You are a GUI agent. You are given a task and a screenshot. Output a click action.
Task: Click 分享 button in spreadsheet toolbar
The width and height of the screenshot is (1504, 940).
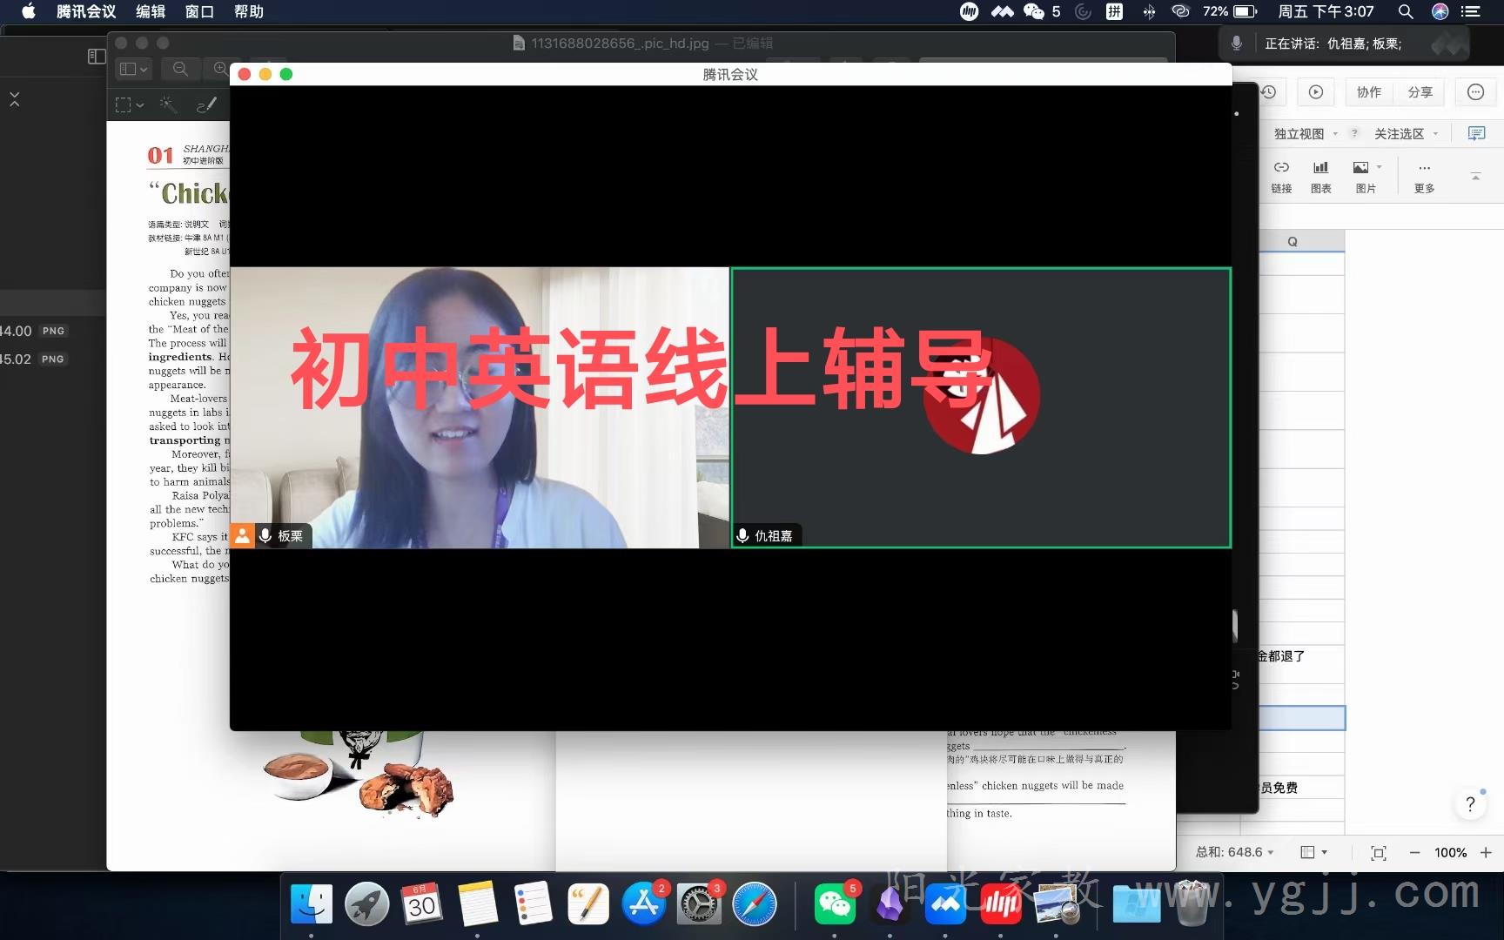(1420, 92)
